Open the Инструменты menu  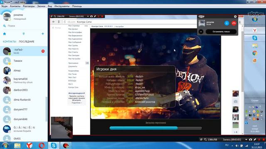(x=62, y=6)
